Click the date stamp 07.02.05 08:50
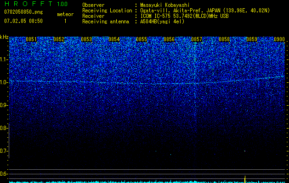 click(x=23, y=21)
